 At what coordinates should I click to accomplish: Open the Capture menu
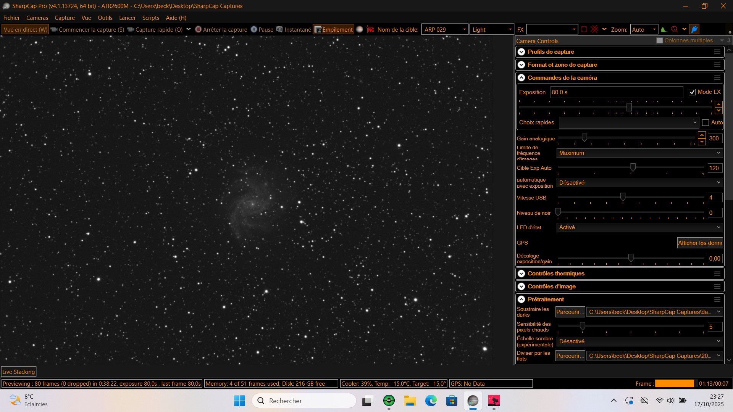[65, 18]
